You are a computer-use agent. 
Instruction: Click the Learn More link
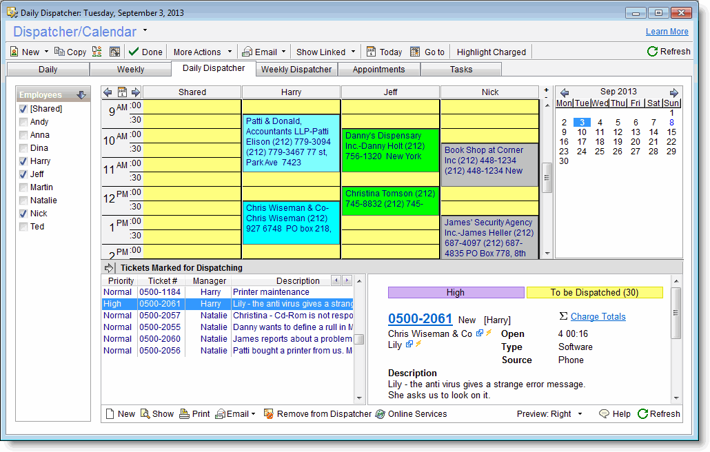coord(667,32)
